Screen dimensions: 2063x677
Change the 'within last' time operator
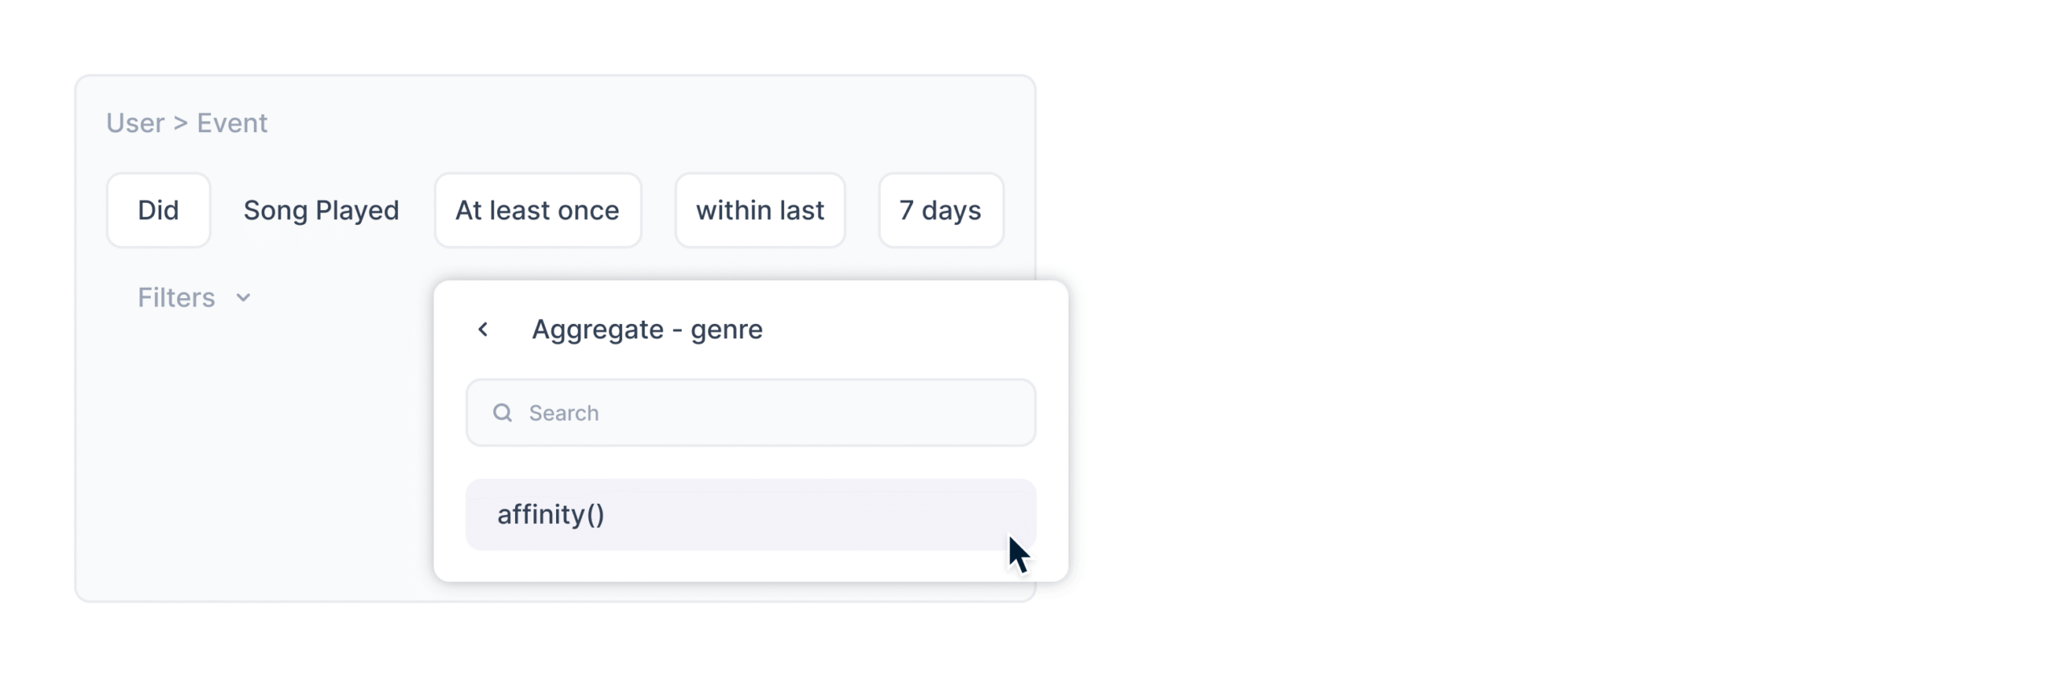pos(759,210)
